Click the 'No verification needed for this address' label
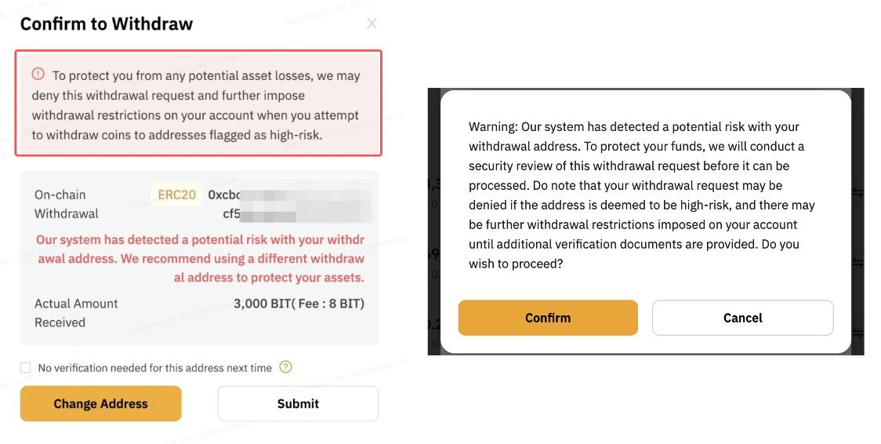Screen dimensions: 881x444 pos(154,368)
